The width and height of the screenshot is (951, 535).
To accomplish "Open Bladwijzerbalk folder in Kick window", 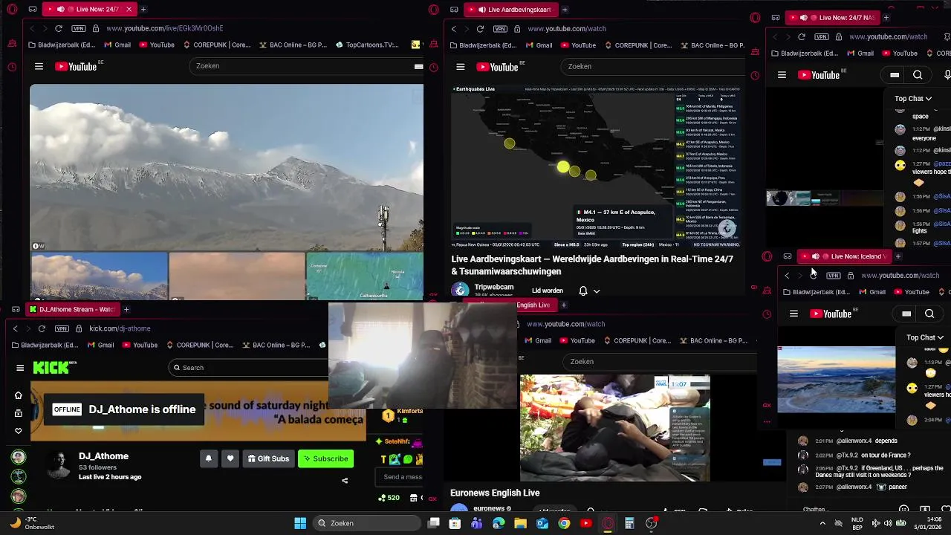I will click(x=45, y=345).
